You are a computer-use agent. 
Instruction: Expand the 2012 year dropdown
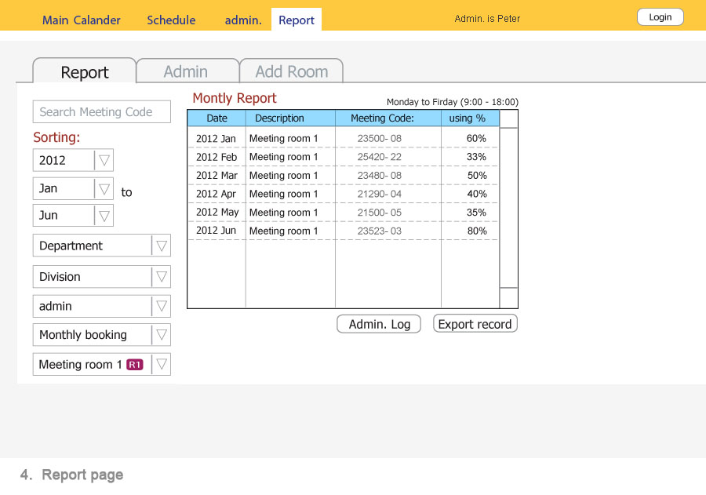pyautogui.click(x=73, y=160)
